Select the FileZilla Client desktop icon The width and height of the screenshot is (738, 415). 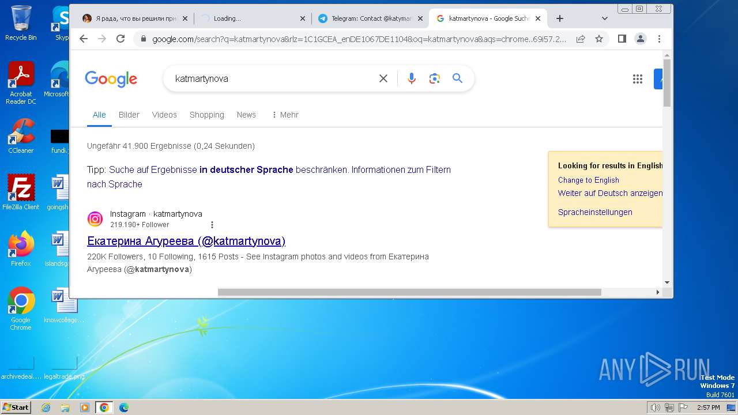[x=21, y=193]
